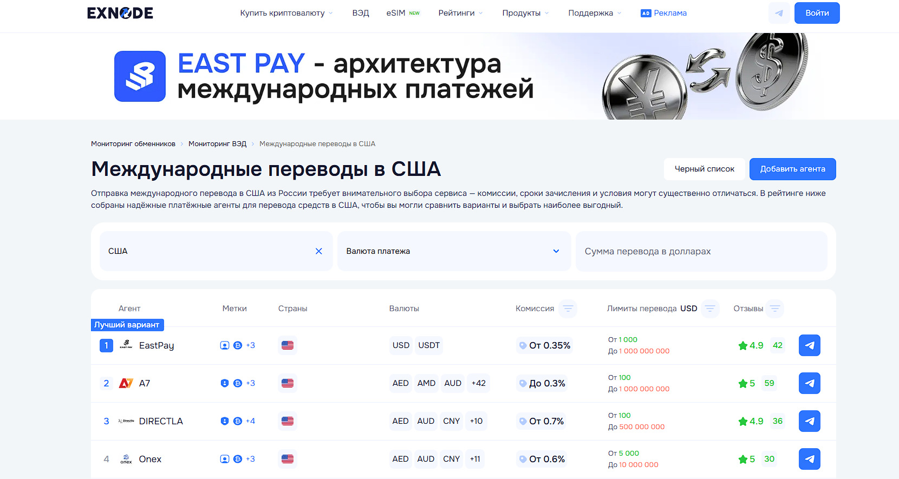Contact Onex via Telegram button
The width and height of the screenshot is (899, 479).
pyautogui.click(x=810, y=459)
